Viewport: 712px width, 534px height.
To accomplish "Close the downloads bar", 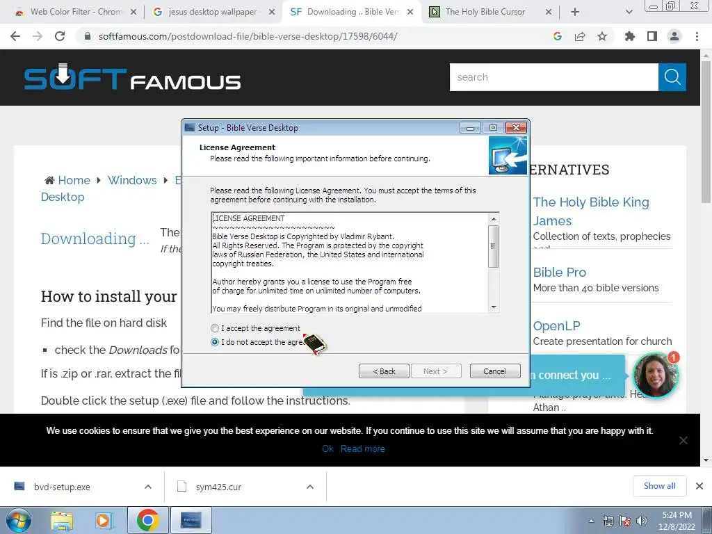I will (x=699, y=486).
